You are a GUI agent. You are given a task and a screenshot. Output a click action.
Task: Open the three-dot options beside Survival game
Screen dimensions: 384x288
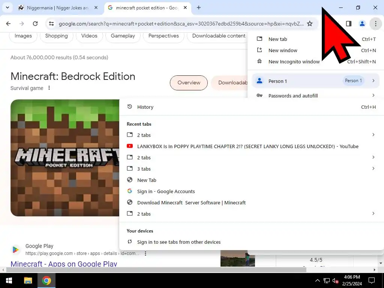(49, 88)
